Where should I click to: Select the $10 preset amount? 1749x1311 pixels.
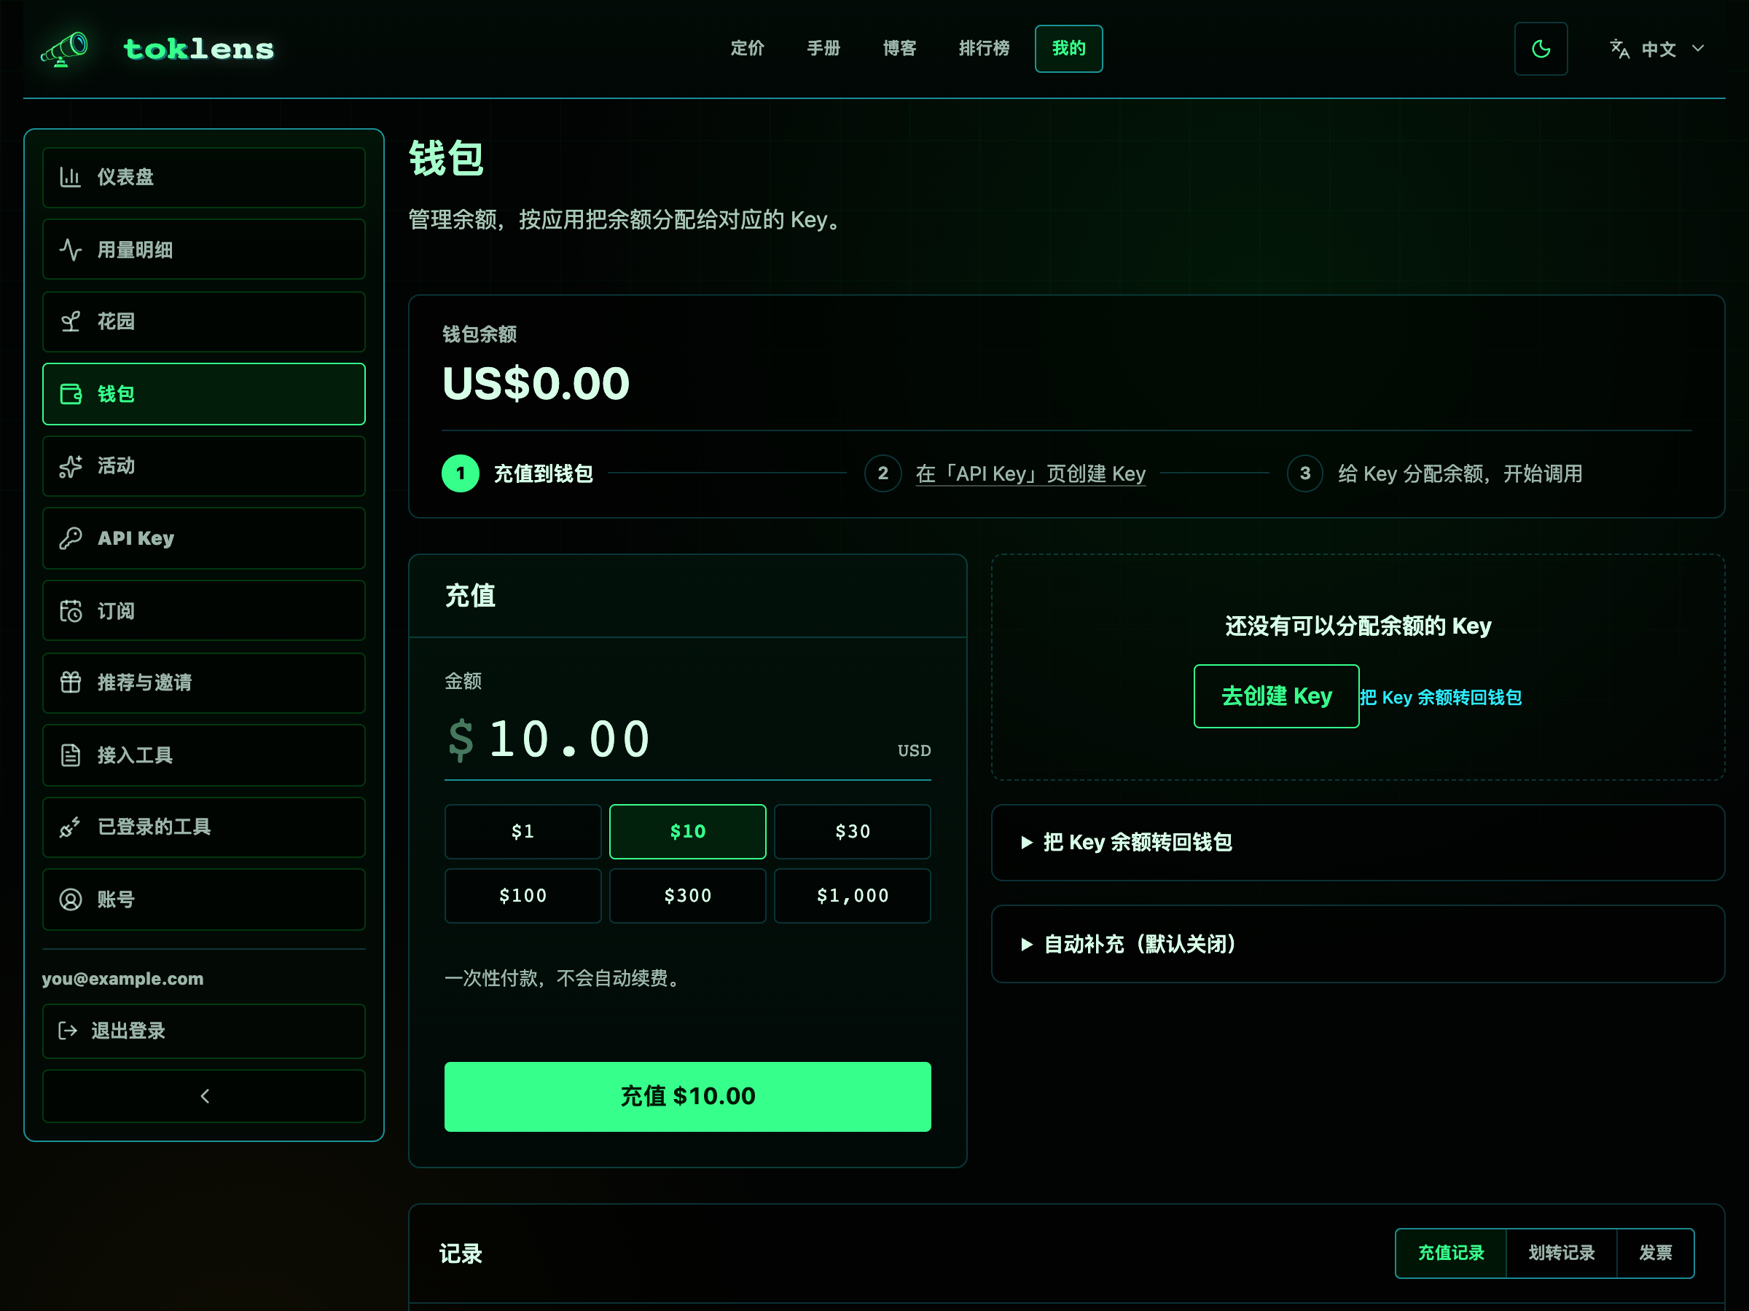687,831
